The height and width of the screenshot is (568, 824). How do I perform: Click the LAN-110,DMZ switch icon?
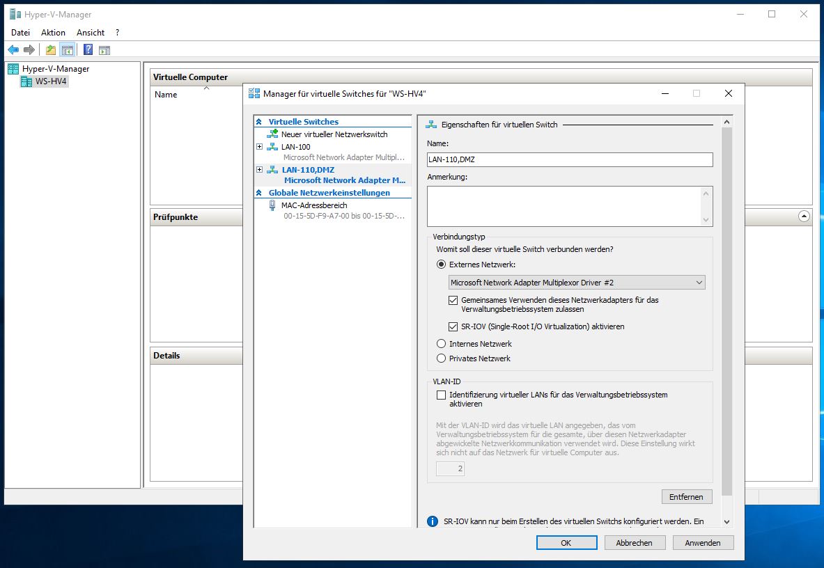point(272,170)
